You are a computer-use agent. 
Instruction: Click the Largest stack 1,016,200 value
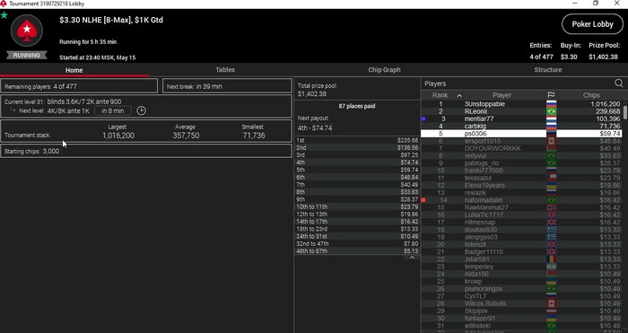118,136
